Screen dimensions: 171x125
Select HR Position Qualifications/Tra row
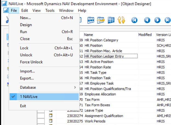pos(111,89)
